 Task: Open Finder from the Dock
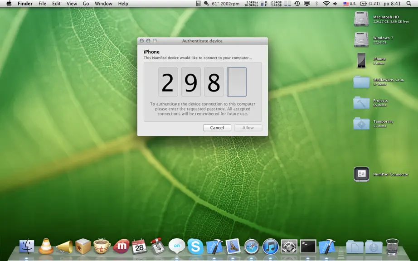click(27, 246)
